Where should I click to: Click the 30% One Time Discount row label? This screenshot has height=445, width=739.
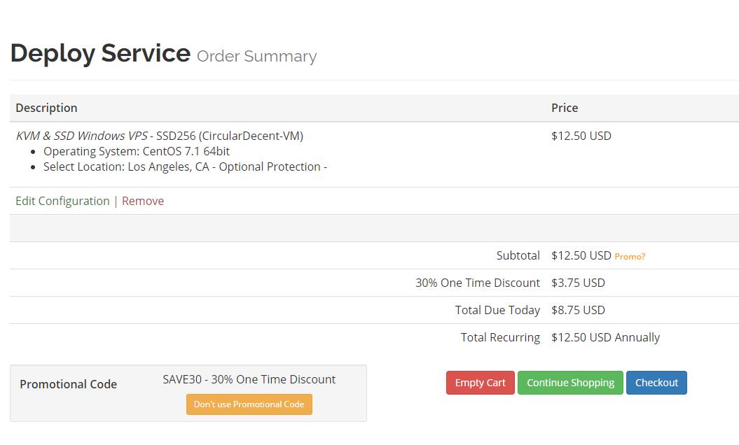pyautogui.click(x=477, y=283)
